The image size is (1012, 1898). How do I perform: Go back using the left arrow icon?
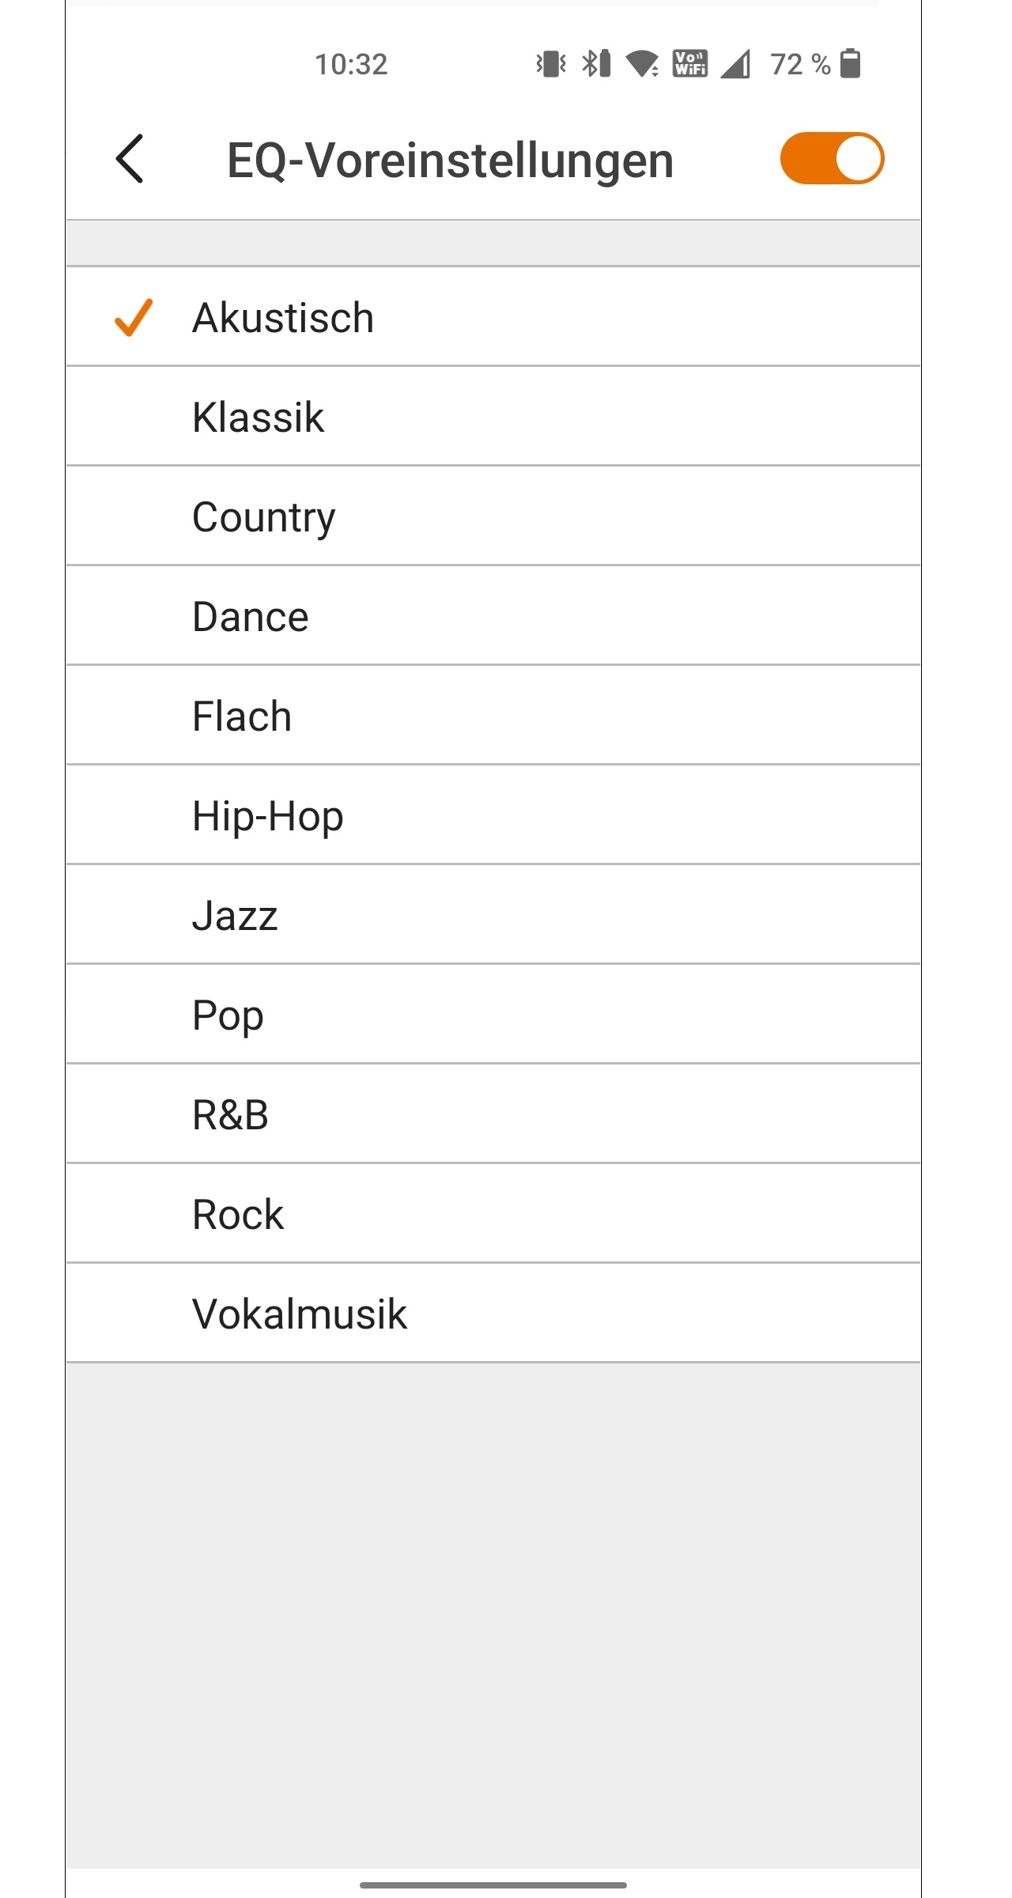130,158
